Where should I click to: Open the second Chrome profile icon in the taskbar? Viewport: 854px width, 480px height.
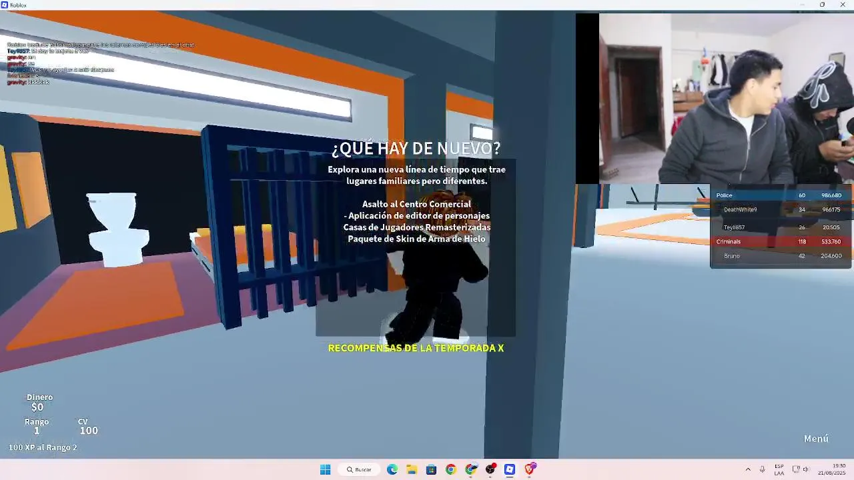(471, 469)
